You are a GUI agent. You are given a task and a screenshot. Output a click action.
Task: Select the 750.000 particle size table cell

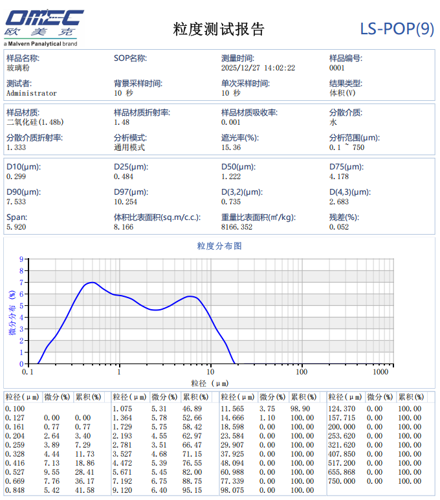tap(342, 481)
